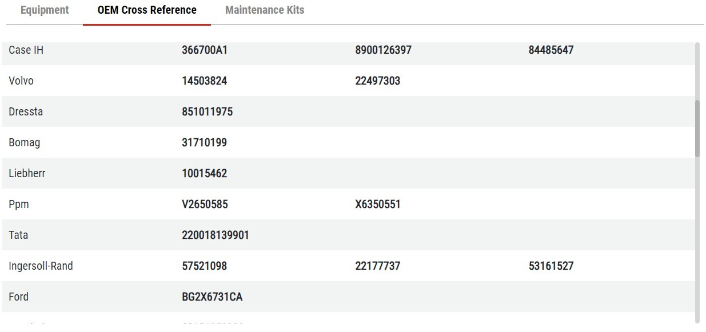The image size is (706, 332).
Task: Click Ford part number BG2X6731CA
Action: click(212, 297)
